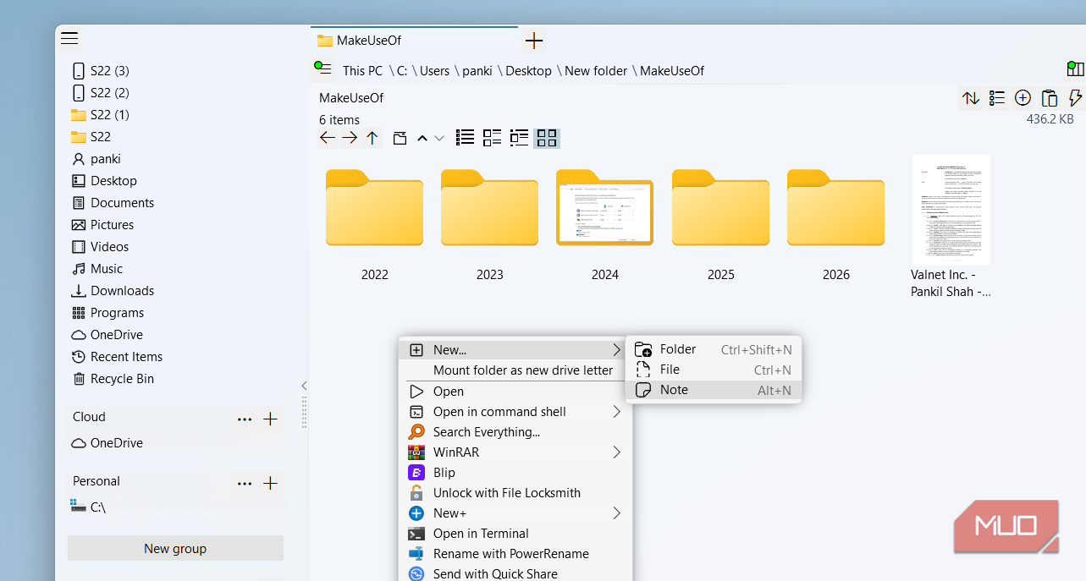Viewport: 1086px width, 581px height.
Task: Switch to tree details view icon
Action: click(x=519, y=138)
